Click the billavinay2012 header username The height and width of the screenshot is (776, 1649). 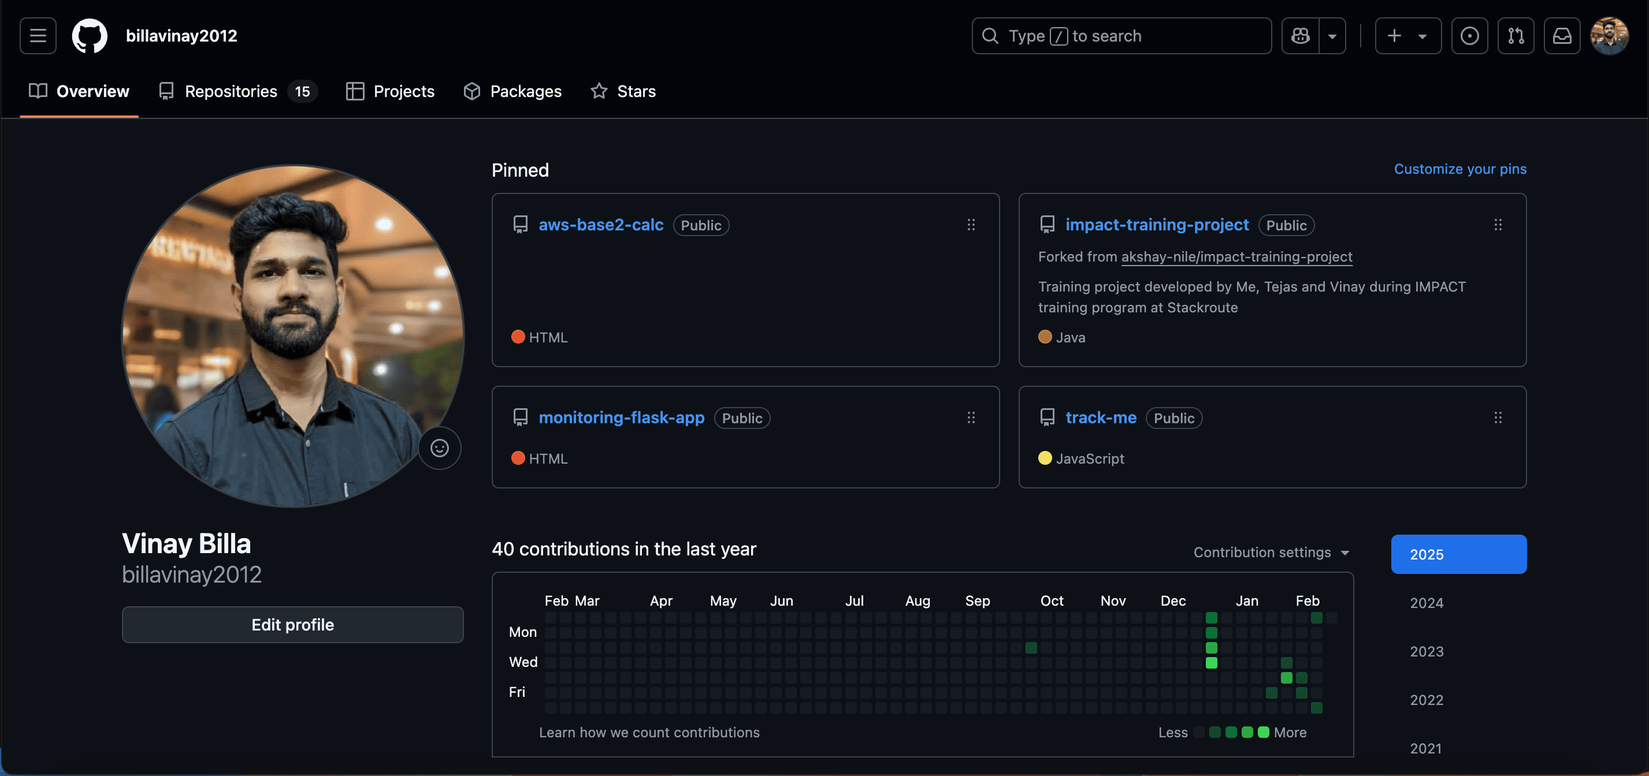(x=181, y=36)
